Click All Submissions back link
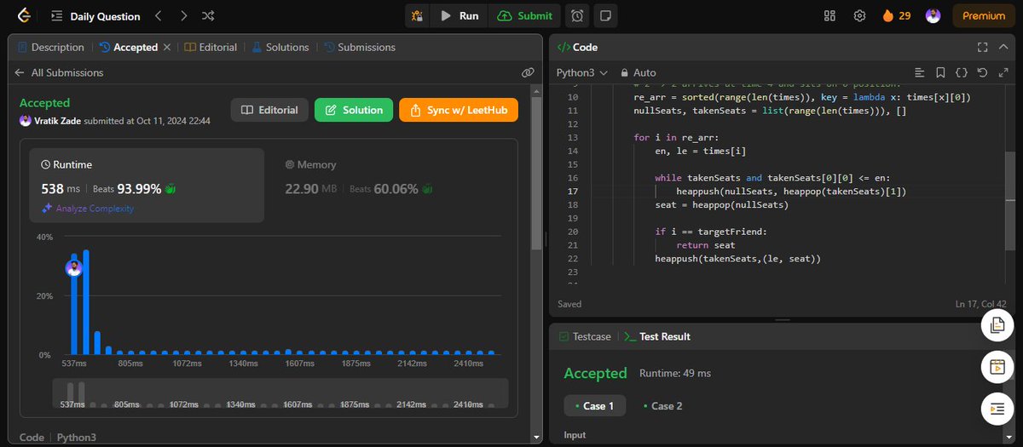Image resolution: width=1023 pixels, height=447 pixels. click(67, 73)
